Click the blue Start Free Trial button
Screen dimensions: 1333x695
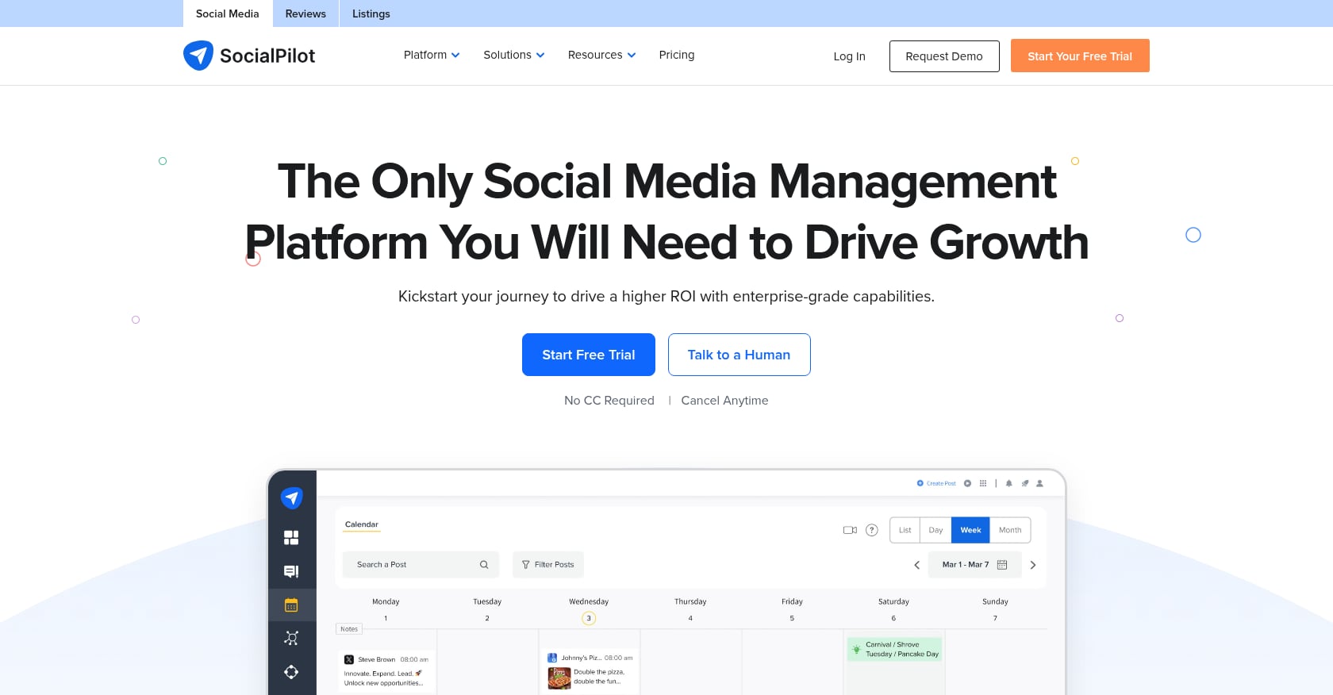589,355
